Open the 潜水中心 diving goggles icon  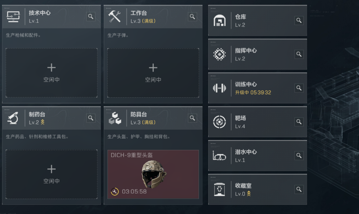click(x=219, y=156)
